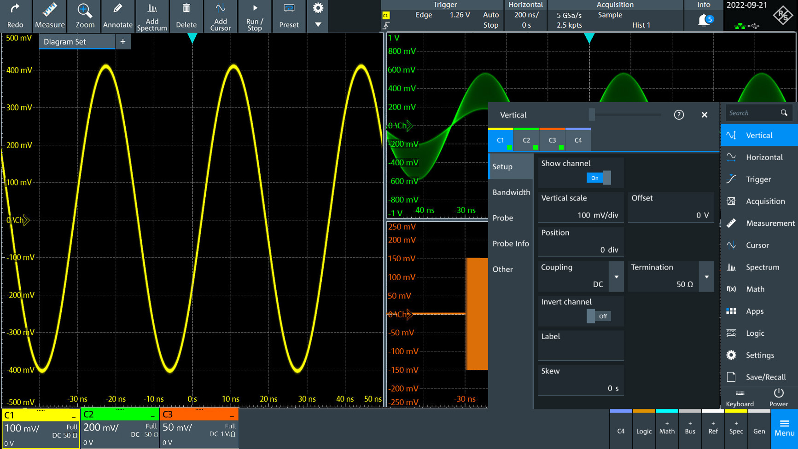This screenshot has width=798, height=449.
Task: Click the Delete trash icon
Action: (x=186, y=16)
